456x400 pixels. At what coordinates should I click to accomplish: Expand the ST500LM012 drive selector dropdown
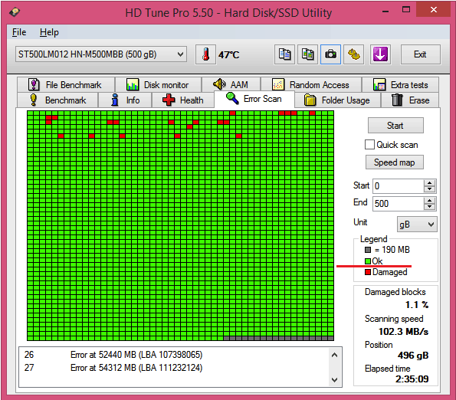point(101,54)
